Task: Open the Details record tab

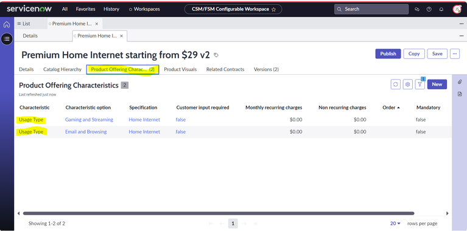Action: [x=26, y=69]
